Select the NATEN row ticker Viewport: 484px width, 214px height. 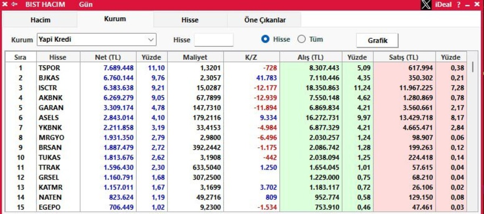(x=50, y=197)
